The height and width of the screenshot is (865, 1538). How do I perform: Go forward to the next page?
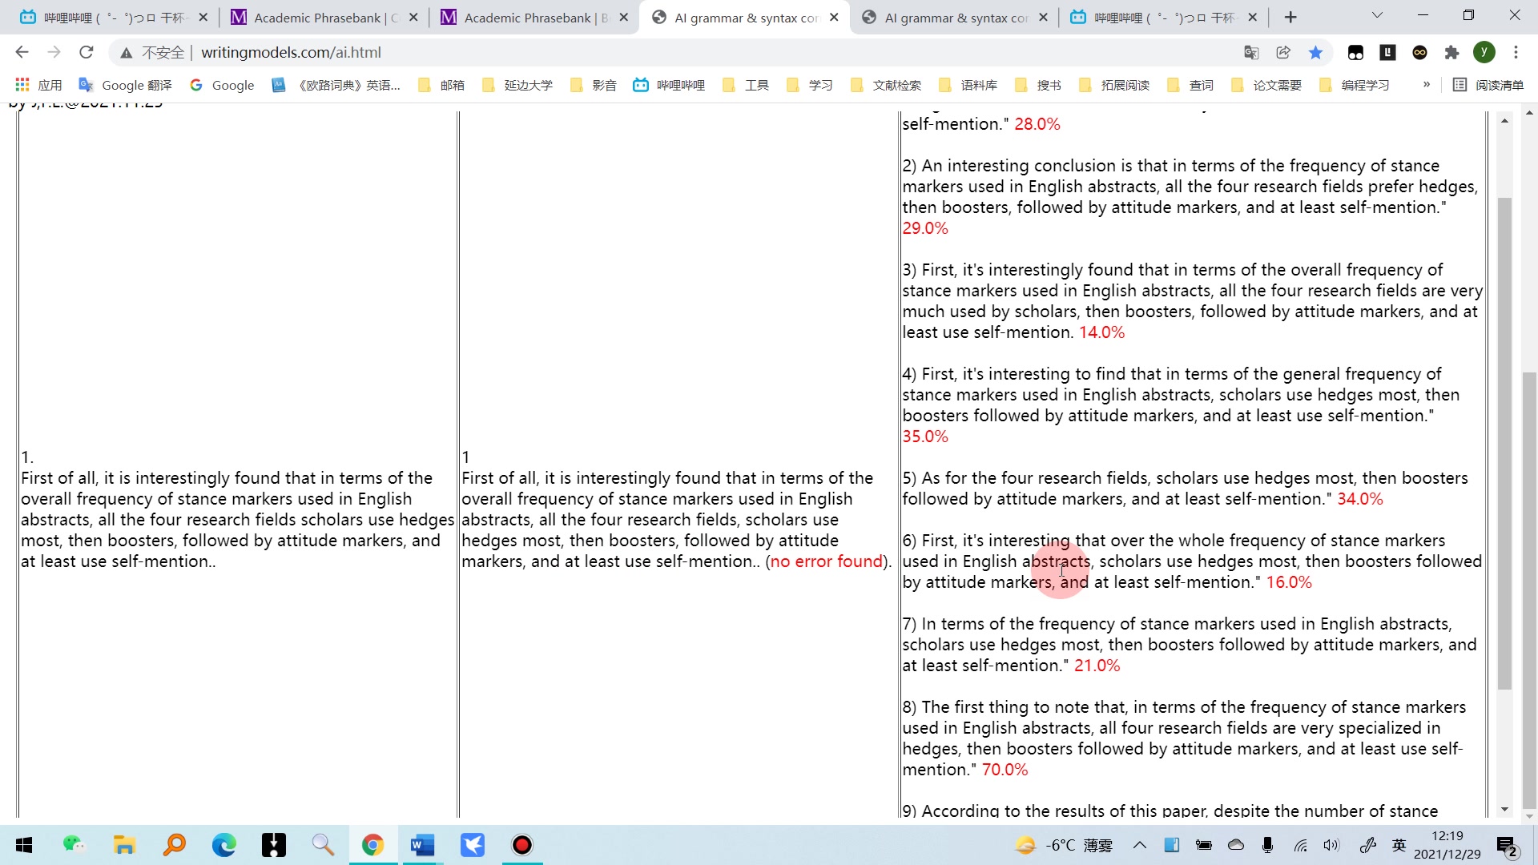pos(54,52)
